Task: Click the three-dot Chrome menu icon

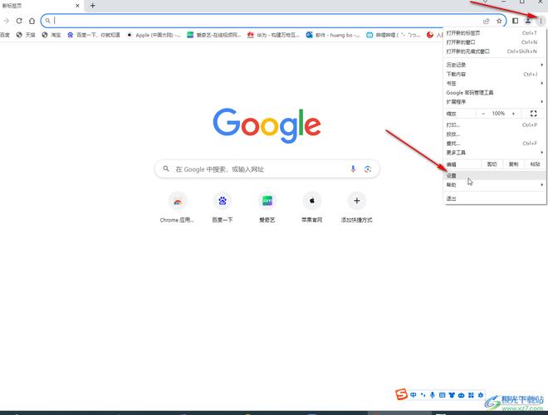Action: pyautogui.click(x=541, y=21)
